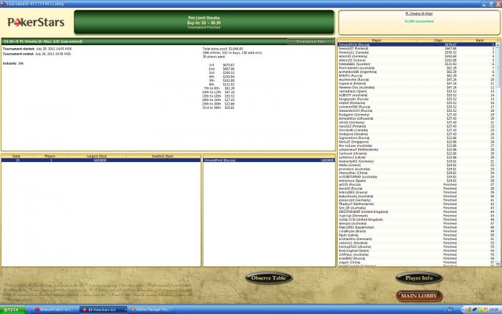This screenshot has width=502, height=314.
Task: Click the Tournament started date line
Action: coord(37,49)
